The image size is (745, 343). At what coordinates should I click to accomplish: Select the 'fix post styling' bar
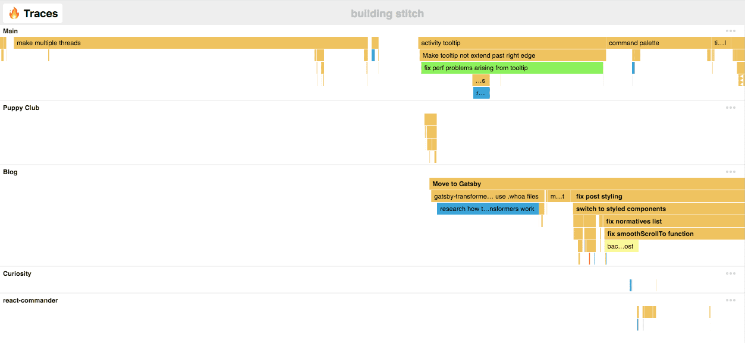coord(658,196)
